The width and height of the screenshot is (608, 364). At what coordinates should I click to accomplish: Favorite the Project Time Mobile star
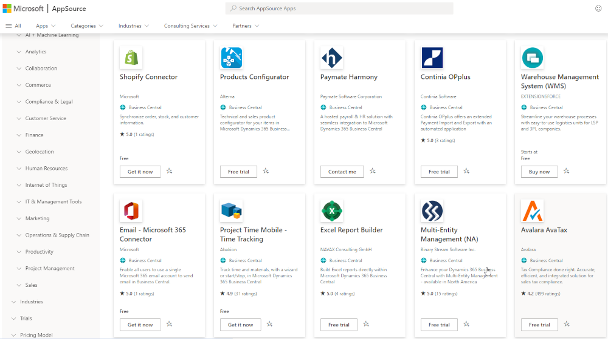click(269, 324)
